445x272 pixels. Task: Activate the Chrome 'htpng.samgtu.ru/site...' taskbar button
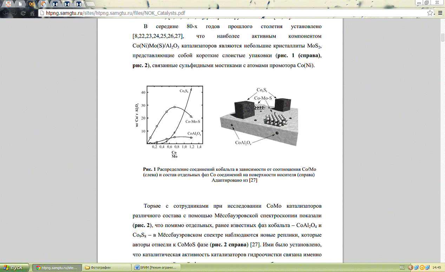point(58,268)
